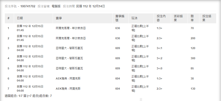
Task: Click the # column header
Action: (x=9, y=18)
